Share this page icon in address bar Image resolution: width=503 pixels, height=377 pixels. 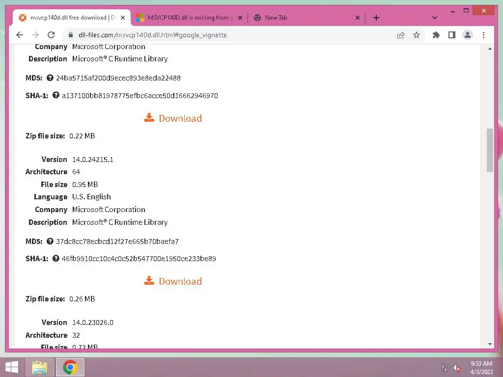[x=401, y=35]
